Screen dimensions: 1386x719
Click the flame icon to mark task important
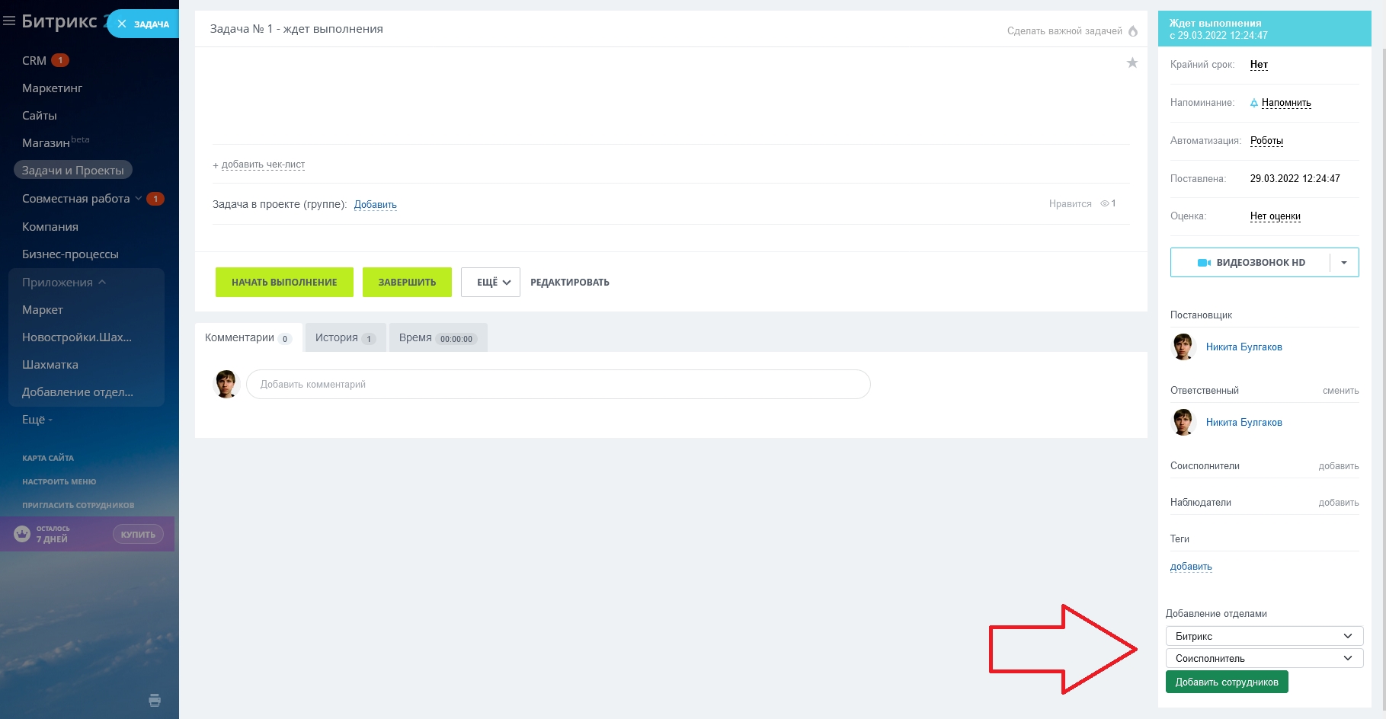point(1133,31)
